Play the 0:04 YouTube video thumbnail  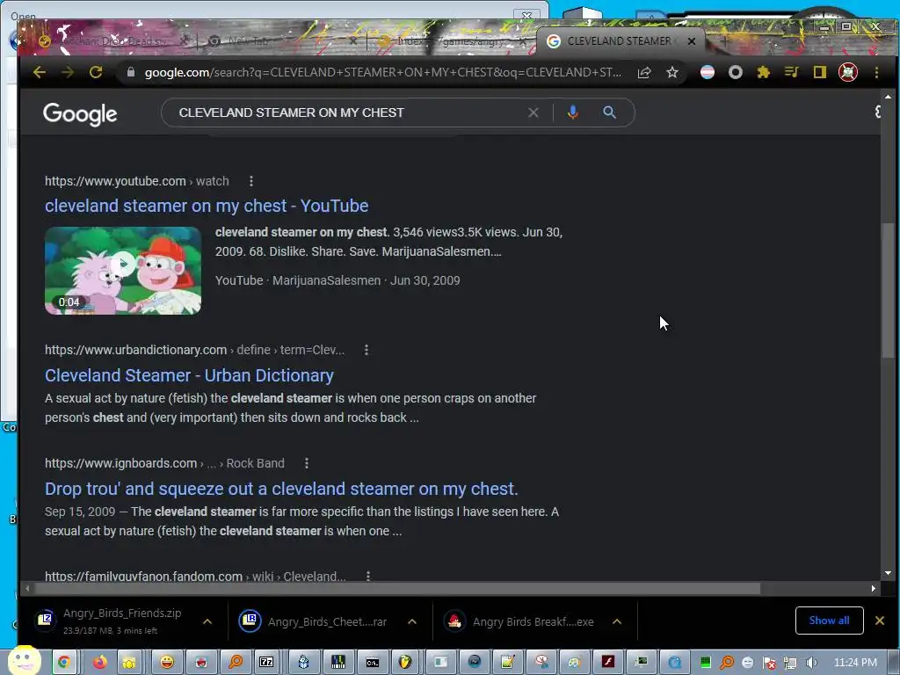(x=123, y=271)
